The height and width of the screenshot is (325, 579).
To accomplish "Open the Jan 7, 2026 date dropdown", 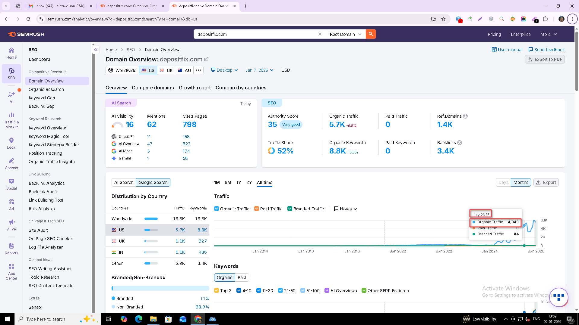I will pos(259,70).
